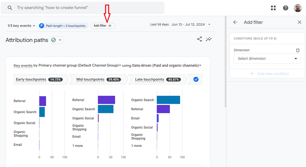Click '1 more' under Mid touchpoints
Screen dimensions: 306x167
click(x=78, y=146)
